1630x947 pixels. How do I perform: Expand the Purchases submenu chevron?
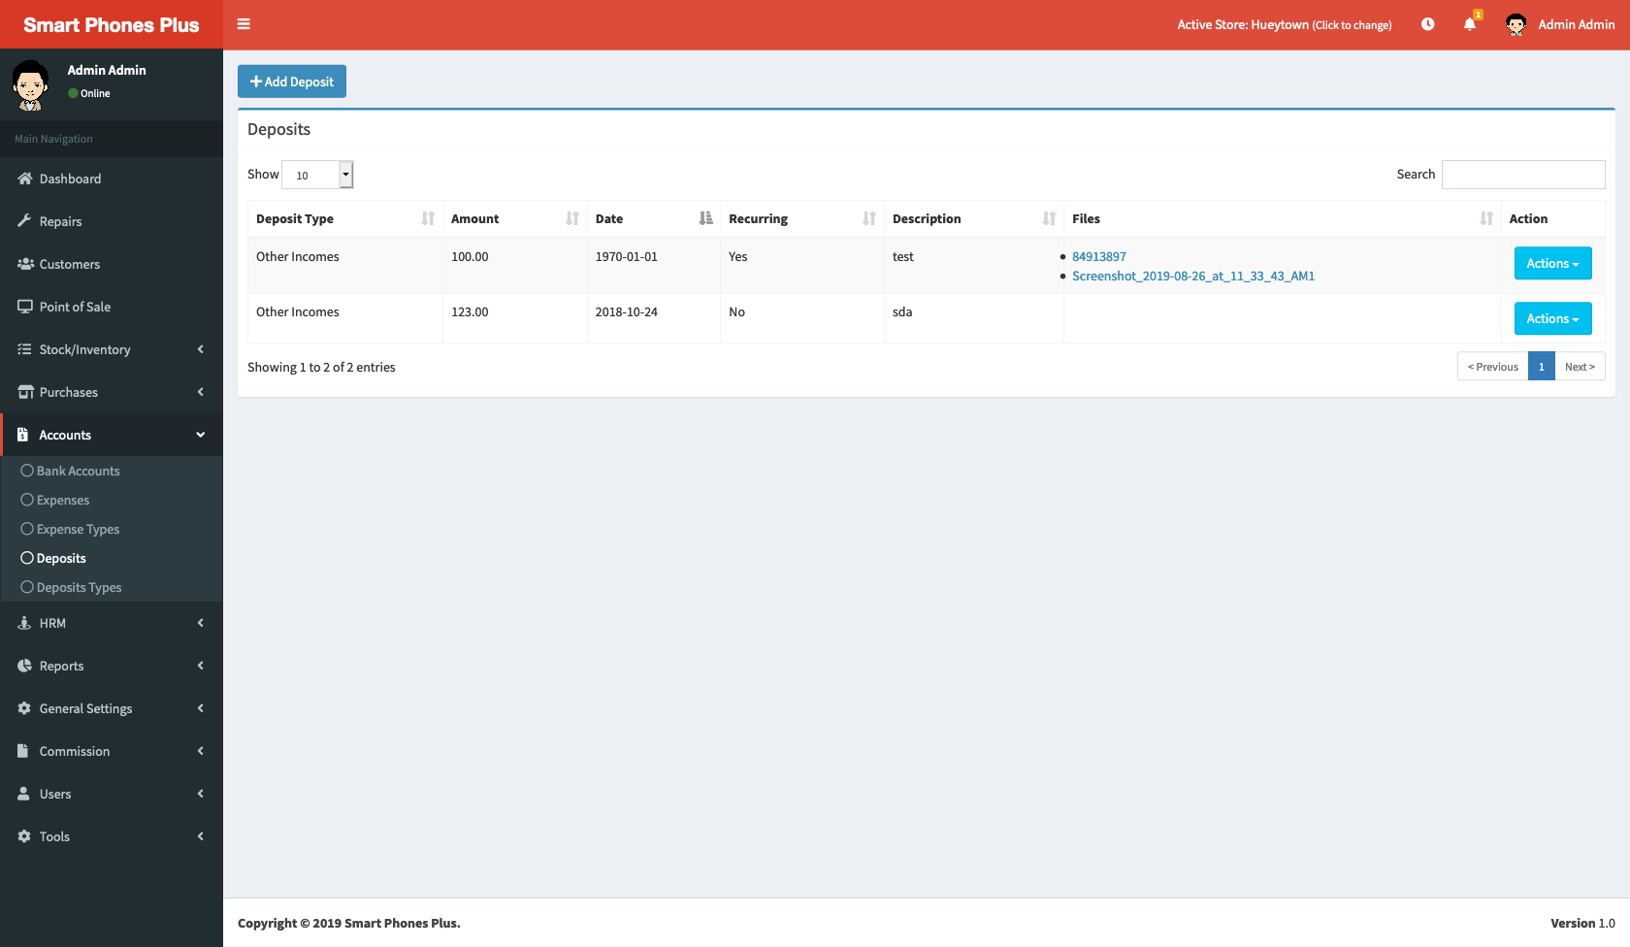[x=201, y=392]
